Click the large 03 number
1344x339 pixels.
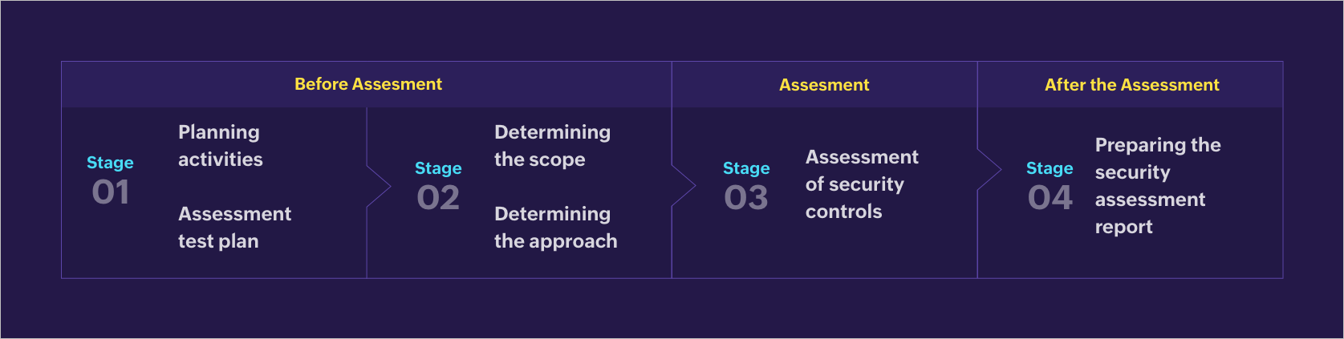click(x=746, y=198)
